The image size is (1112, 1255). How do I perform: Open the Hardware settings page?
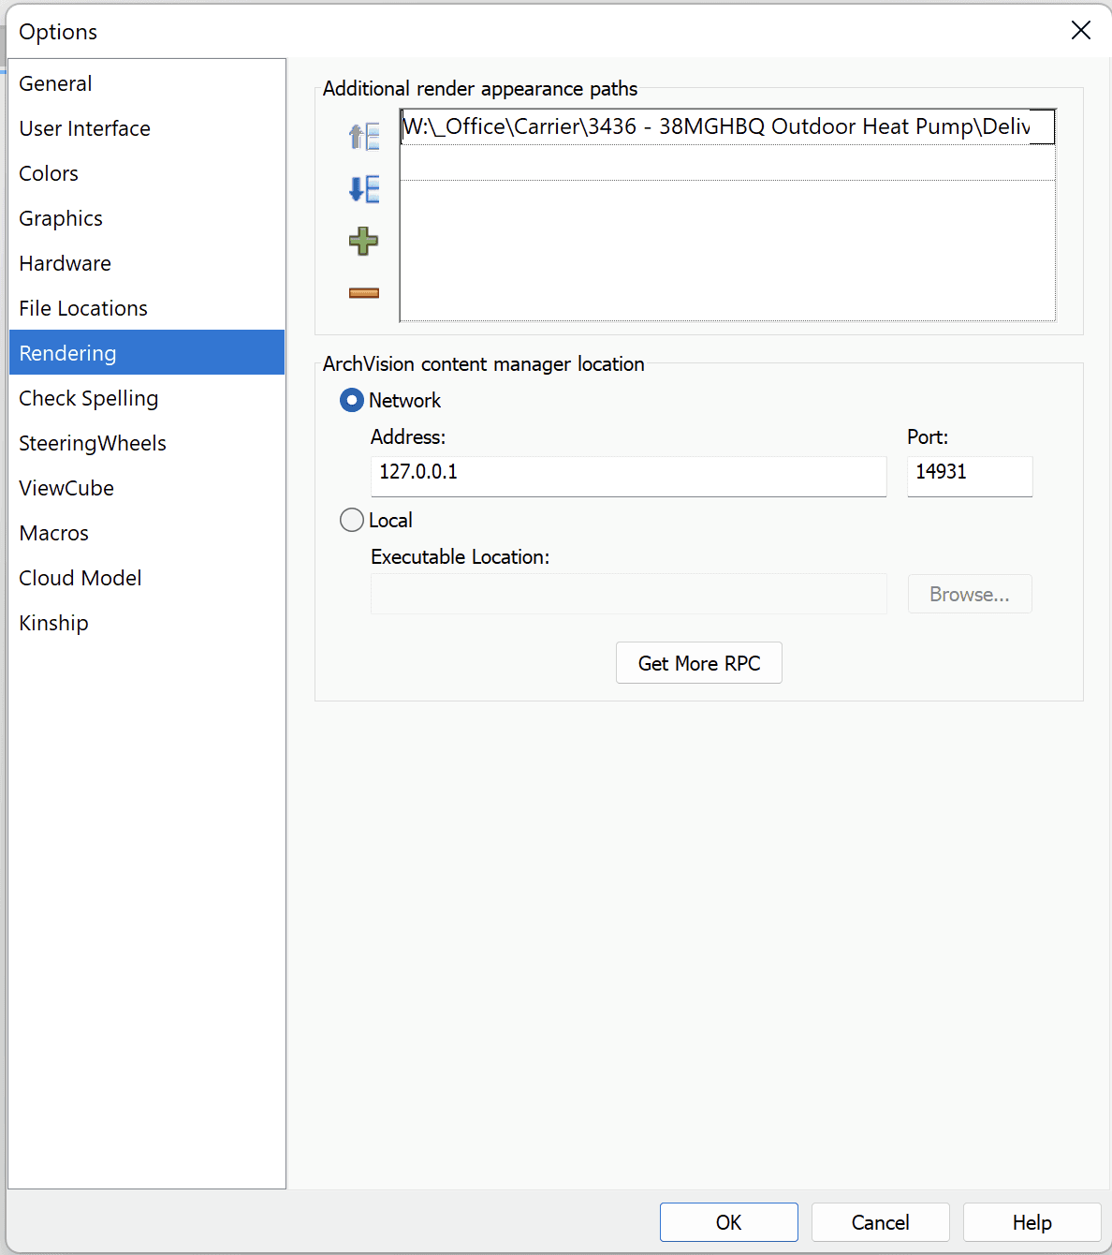65,263
